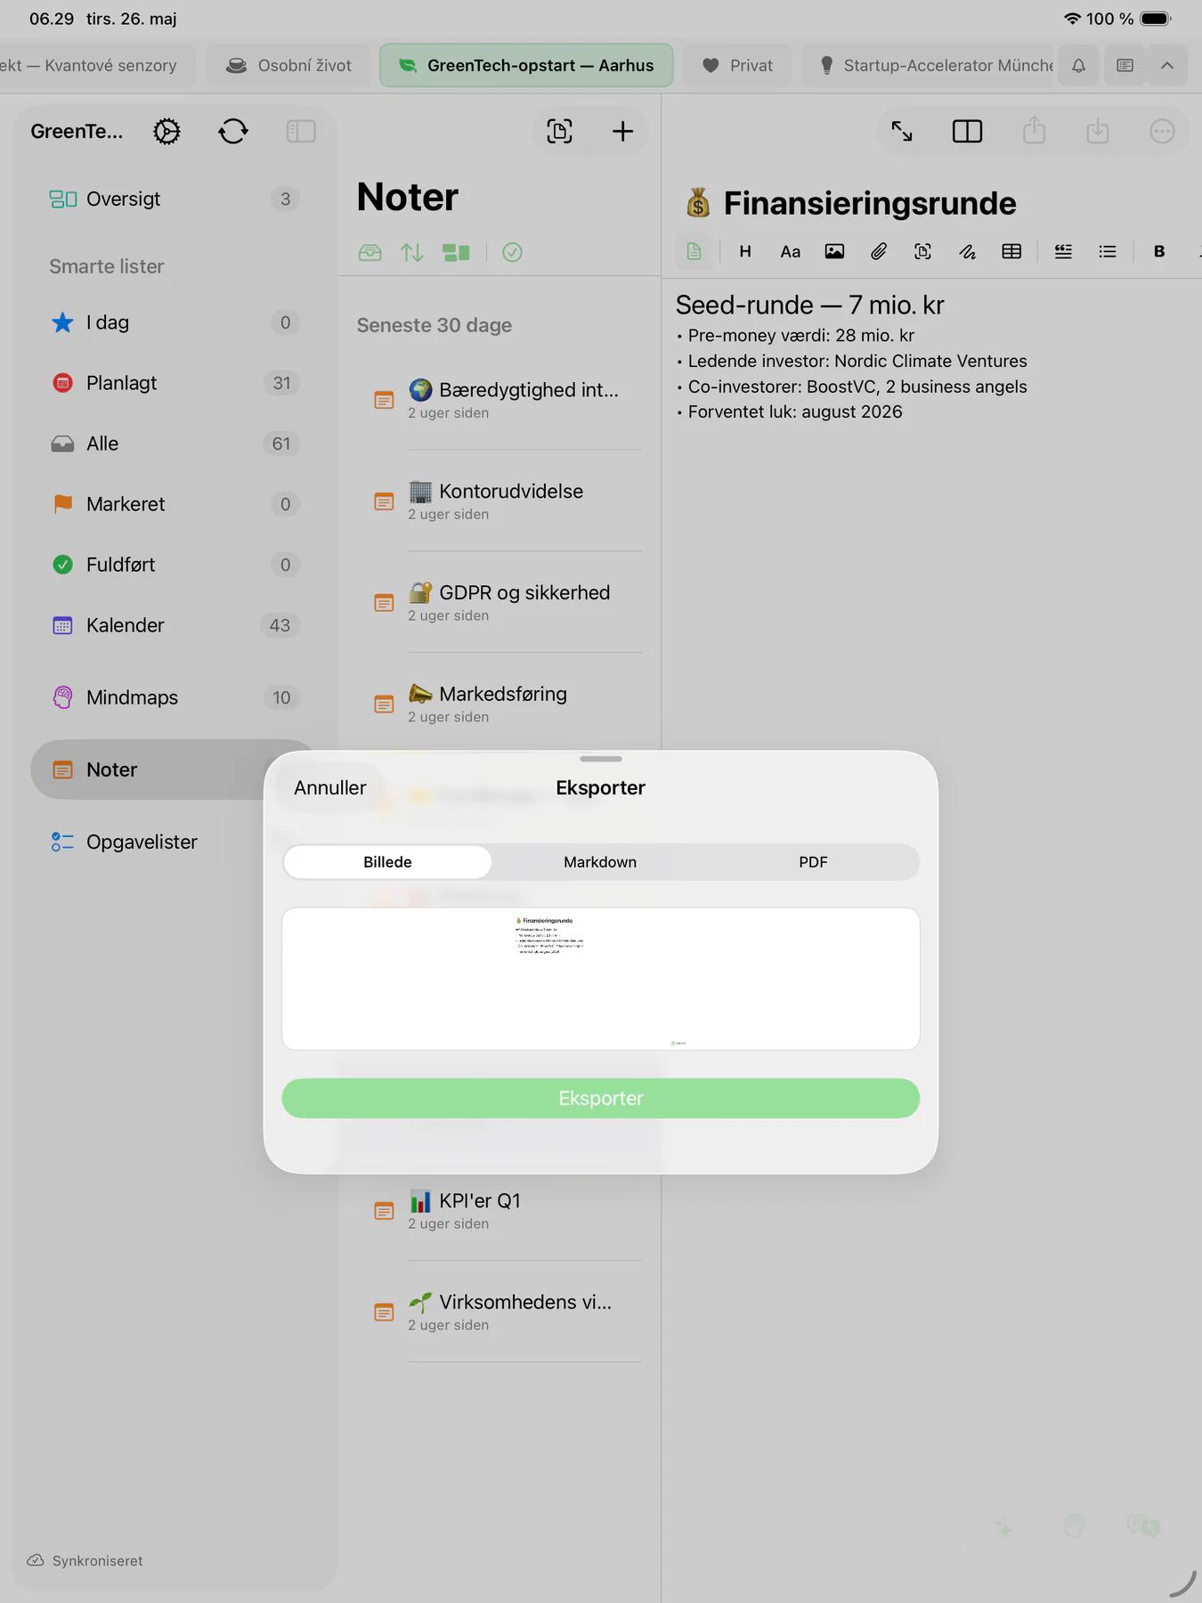Open the Aa text style icon
Screen dimensions: 1202x1603
790,252
